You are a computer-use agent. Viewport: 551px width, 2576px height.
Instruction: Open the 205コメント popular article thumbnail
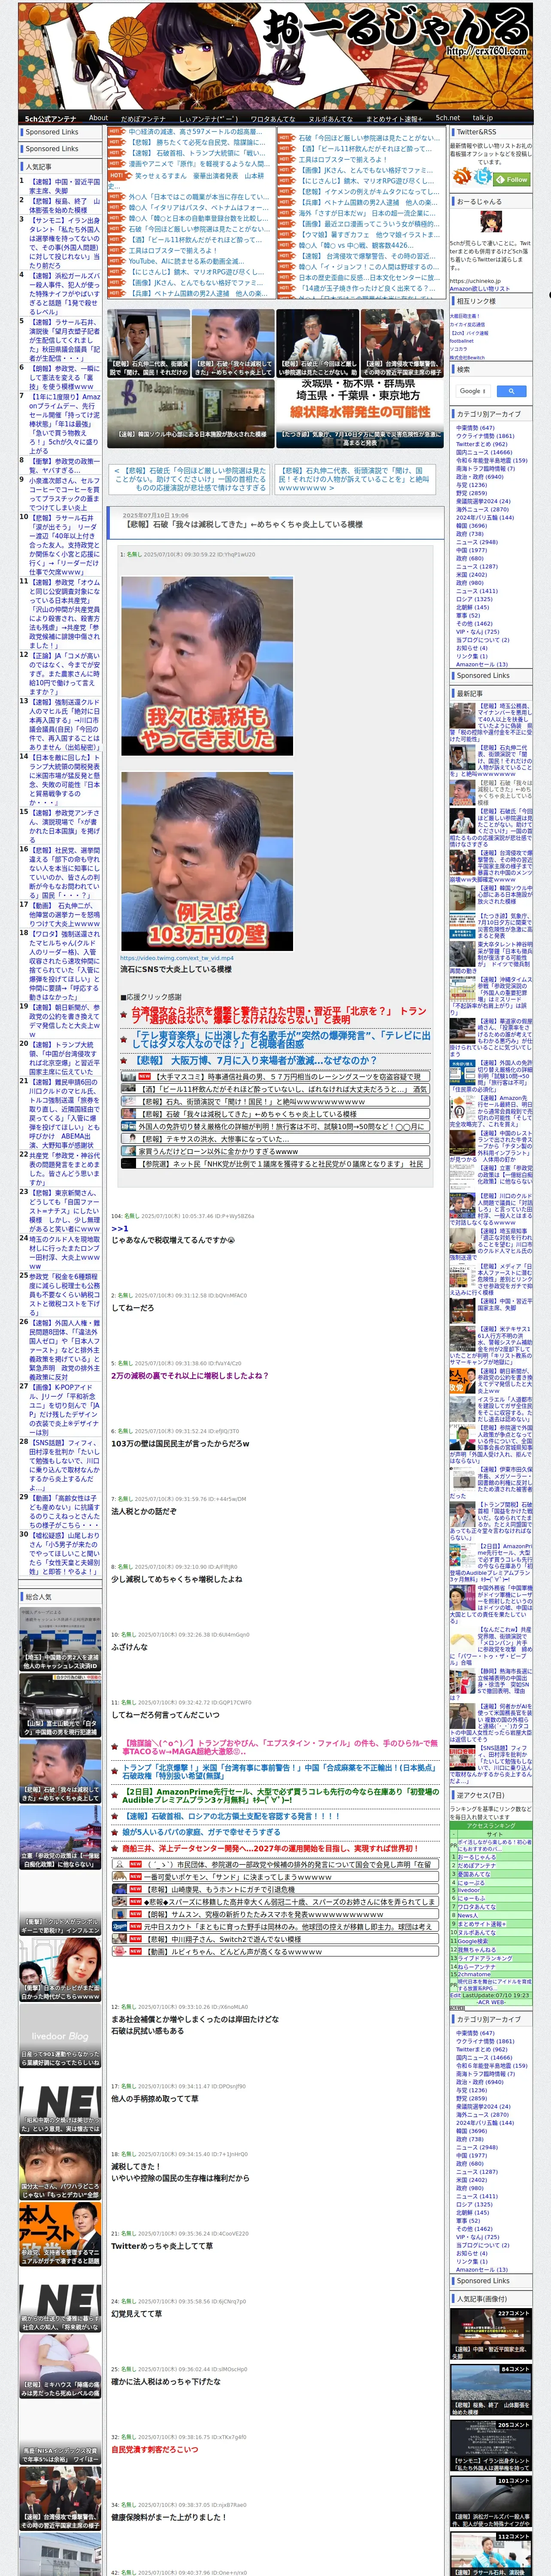491,2444
